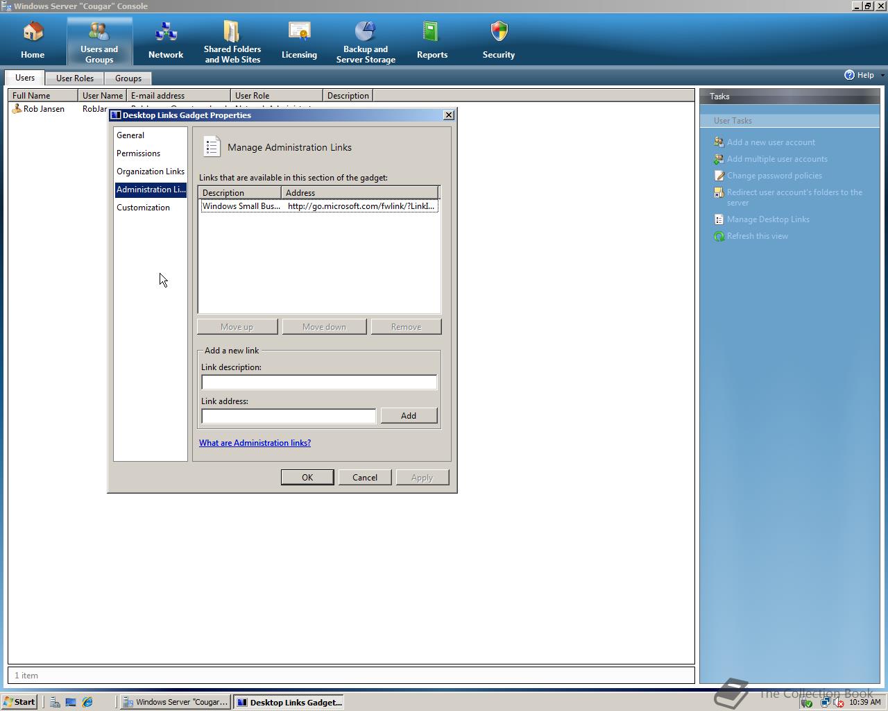Click the Refresh this view icon
The height and width of the screenshot is (711, 888).
719,236
